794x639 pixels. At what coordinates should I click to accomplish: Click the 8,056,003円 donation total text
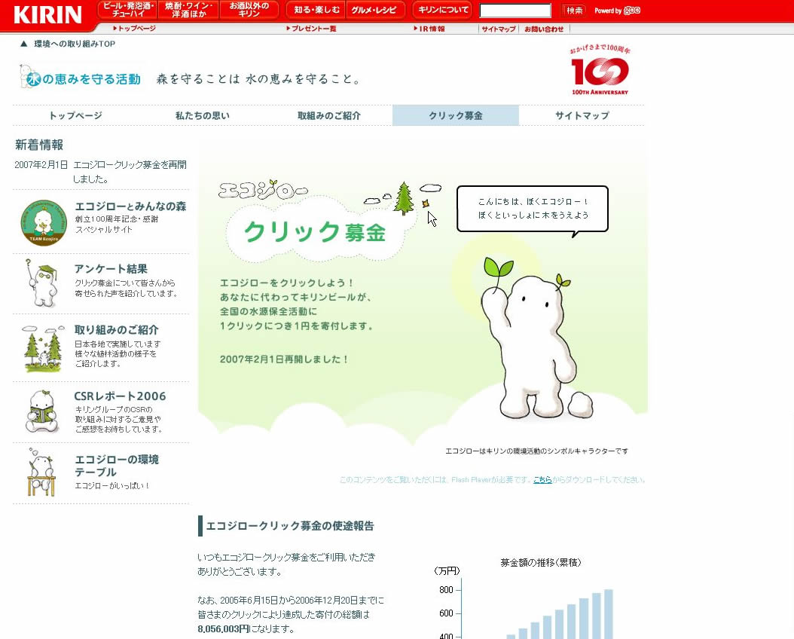[x=223, y=629]
